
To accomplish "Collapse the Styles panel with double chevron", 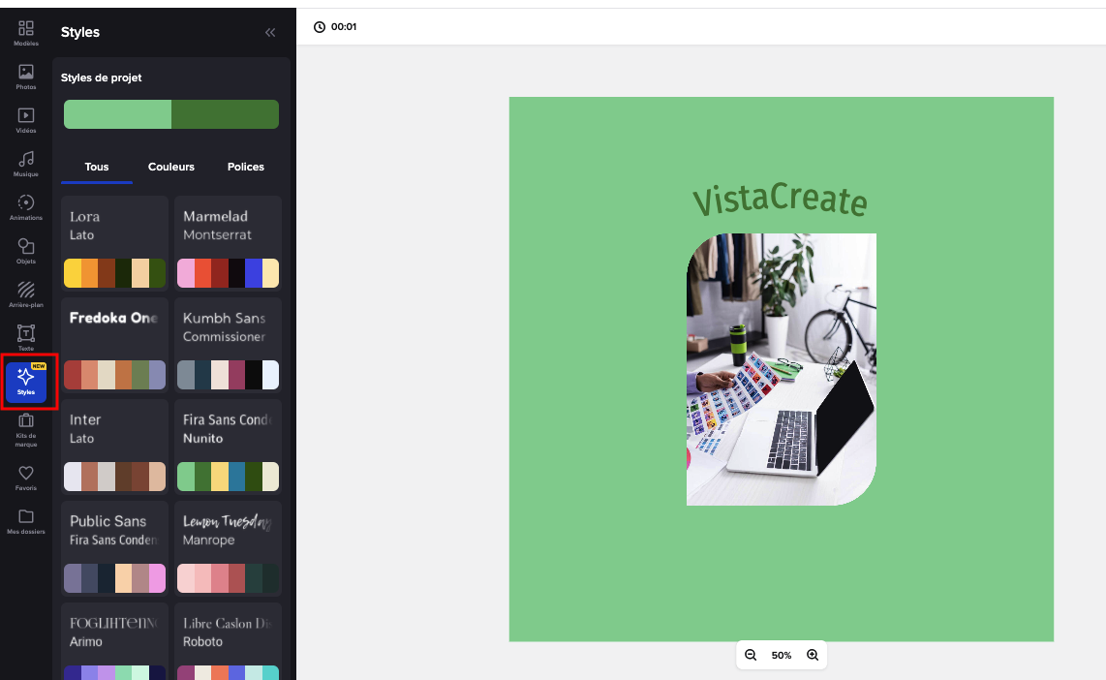I will tap(270, 32).
